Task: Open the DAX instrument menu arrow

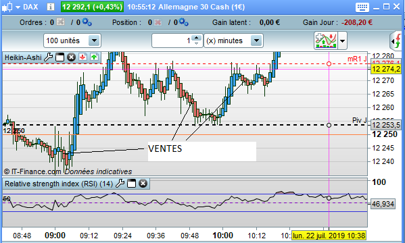Action: click(18, 7)
